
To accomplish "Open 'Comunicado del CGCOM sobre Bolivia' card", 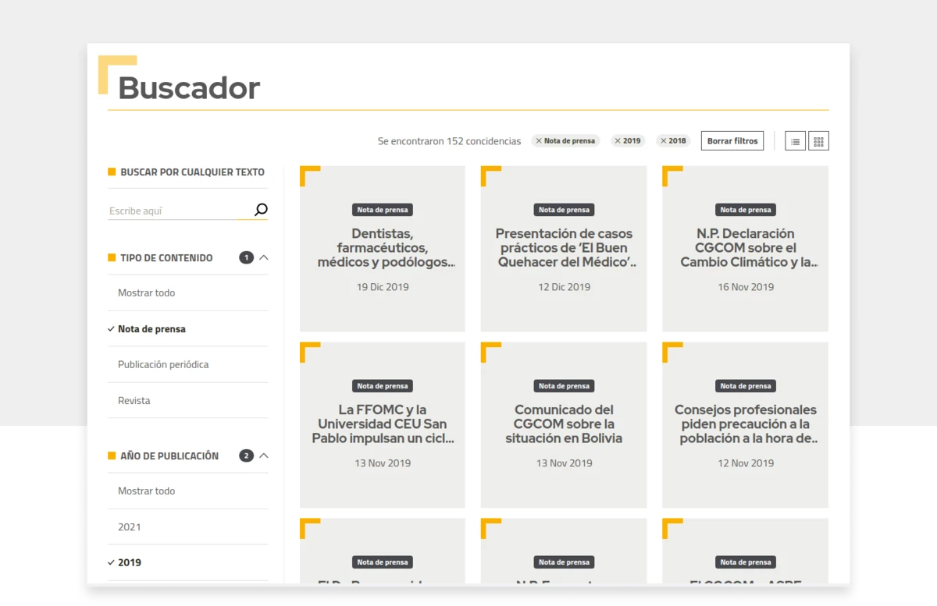I will click(564, 424).
